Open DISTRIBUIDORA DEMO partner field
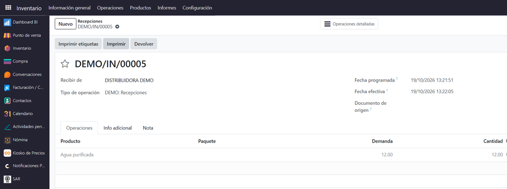The height and width of the screenshot is (189, 507). point(129,81)
